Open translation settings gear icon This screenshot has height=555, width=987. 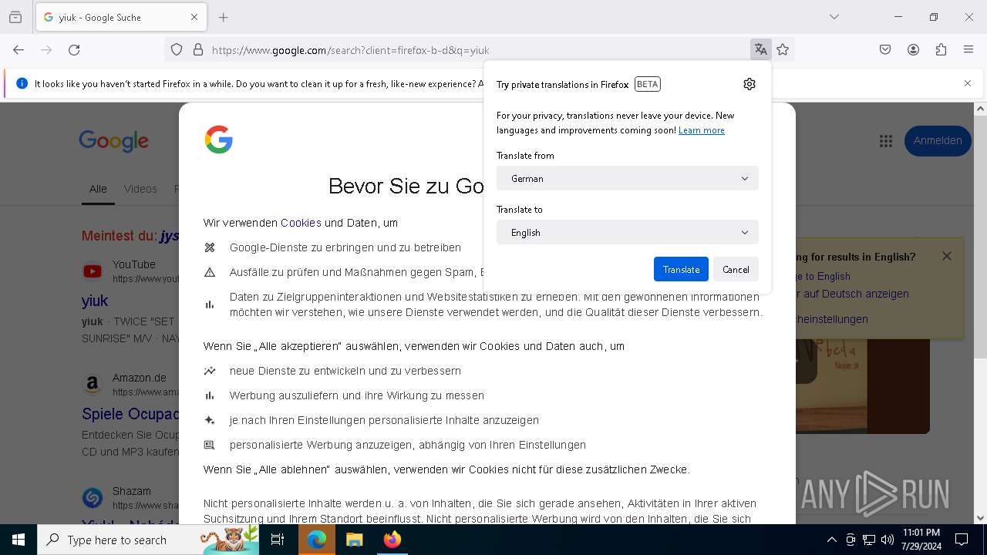tap(750, 84)
